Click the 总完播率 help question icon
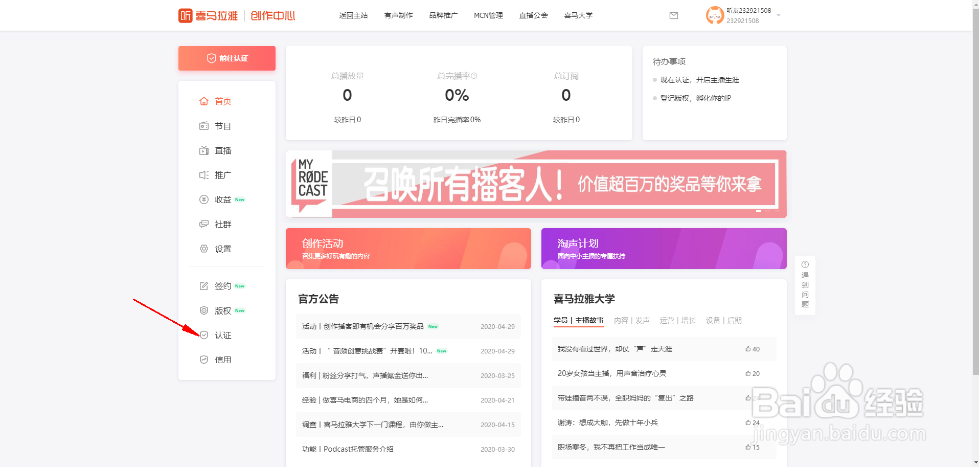Screen dimensions: 979x467 coord(474,76)
